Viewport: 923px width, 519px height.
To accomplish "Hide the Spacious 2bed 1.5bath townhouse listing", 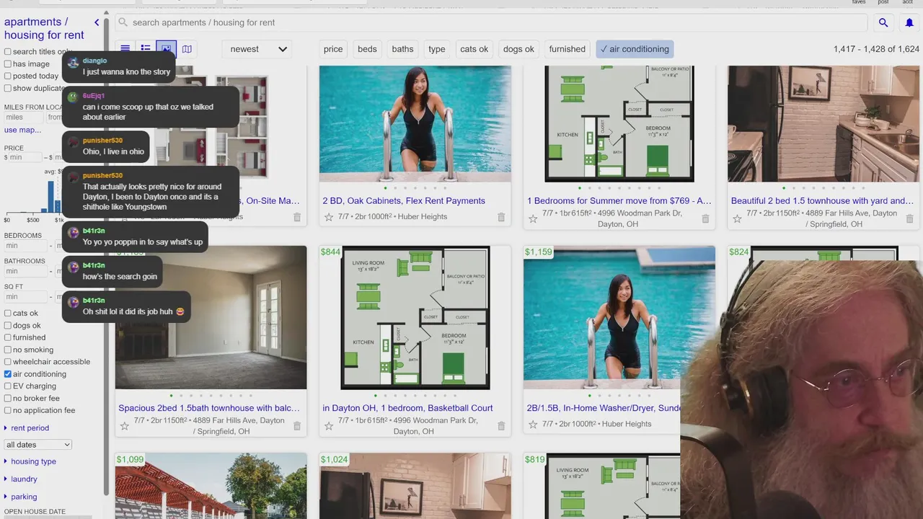I will (297, 426).
